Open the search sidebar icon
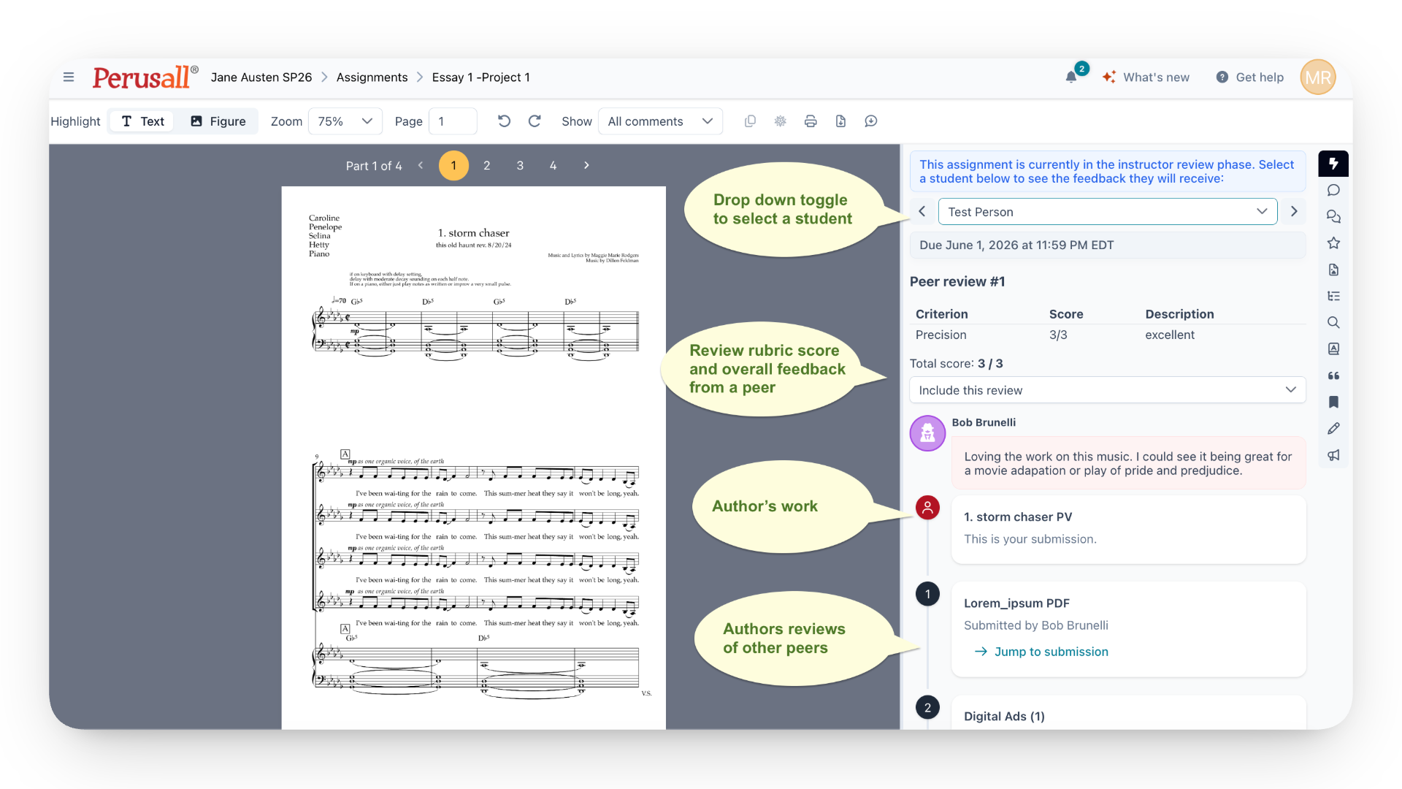The height and width of the screenshot is (789, 1402). coord(1333,323)
